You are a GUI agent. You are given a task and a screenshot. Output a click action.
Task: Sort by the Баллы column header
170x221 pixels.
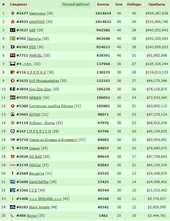tap(103, 4)
